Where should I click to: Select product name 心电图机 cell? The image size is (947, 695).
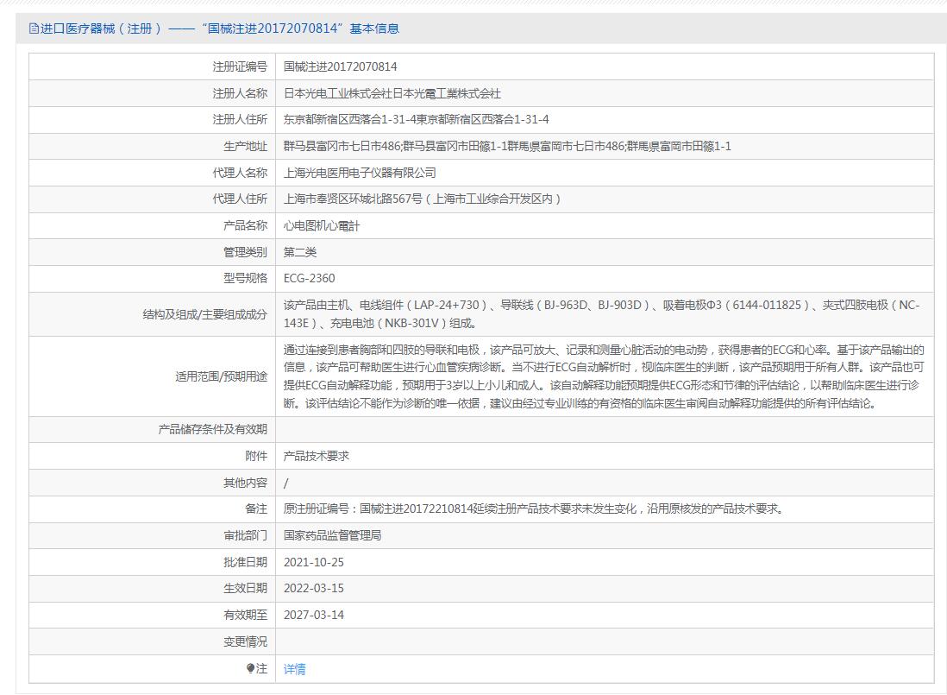[x=322, y=225]
